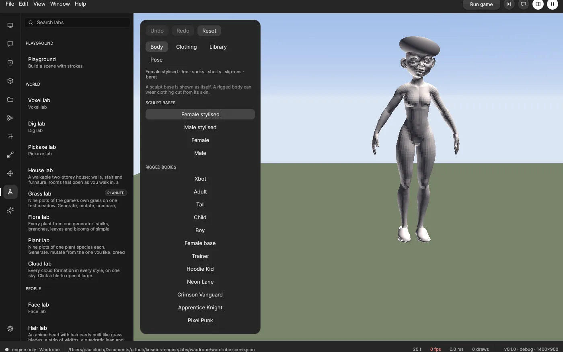The image size is (563, 352).
Task: Choose the Hoodie Kid rigged body
Action: (x=200, y=269)
